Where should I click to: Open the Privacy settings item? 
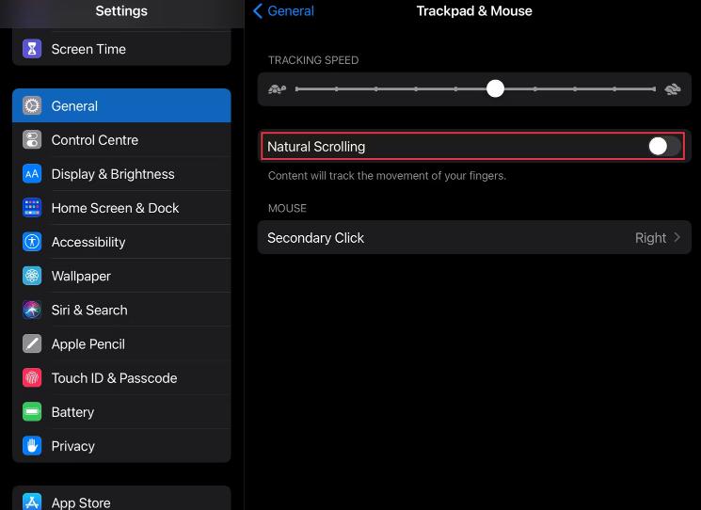click(x=121, y=446)
